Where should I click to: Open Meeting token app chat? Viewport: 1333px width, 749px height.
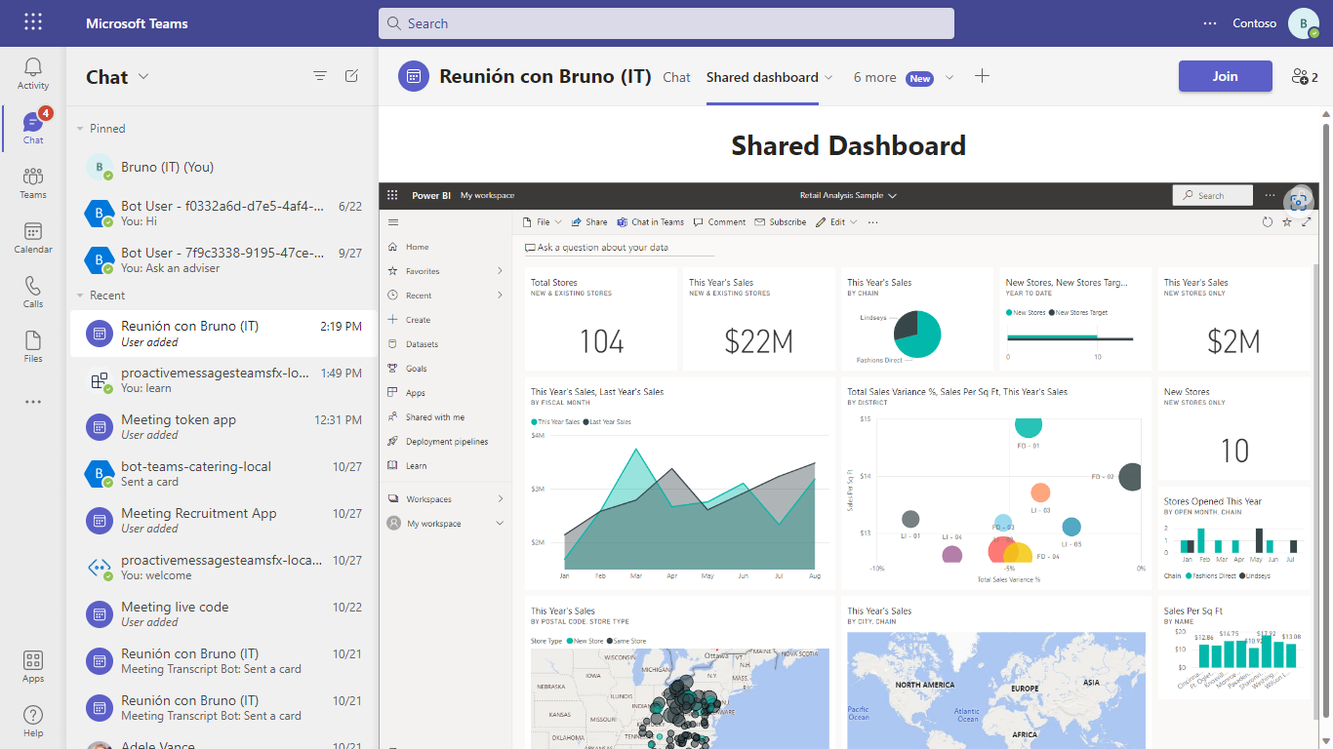coord(223,427)
